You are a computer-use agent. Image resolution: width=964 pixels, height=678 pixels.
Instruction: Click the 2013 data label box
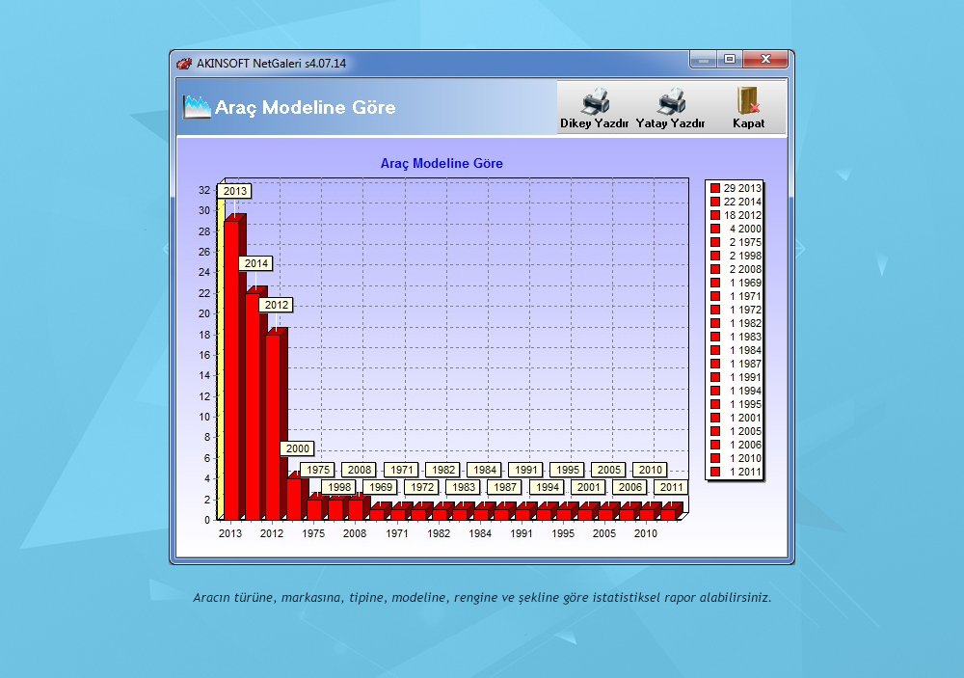[235, 191]
